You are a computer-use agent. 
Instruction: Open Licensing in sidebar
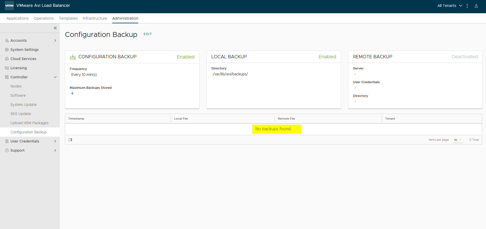coord(18,68)
